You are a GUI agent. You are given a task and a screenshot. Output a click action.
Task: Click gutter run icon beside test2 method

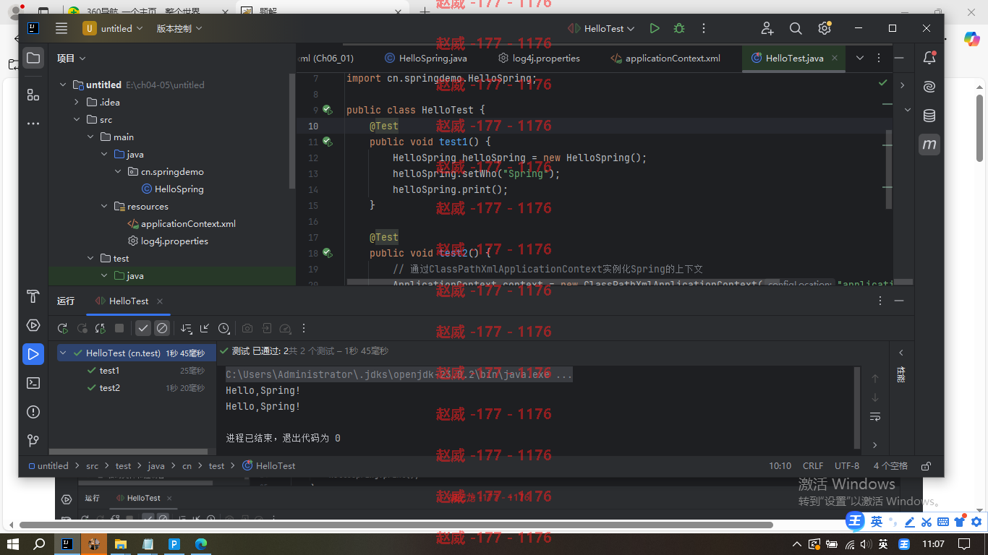tap(327, 253)
